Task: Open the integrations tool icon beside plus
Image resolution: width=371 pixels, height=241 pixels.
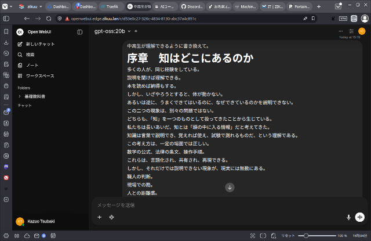Action: coord(111,217)
